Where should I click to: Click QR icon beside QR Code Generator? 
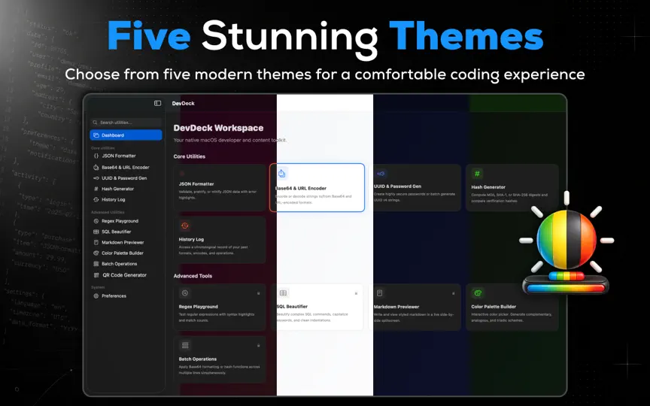[x=96, y=275]
